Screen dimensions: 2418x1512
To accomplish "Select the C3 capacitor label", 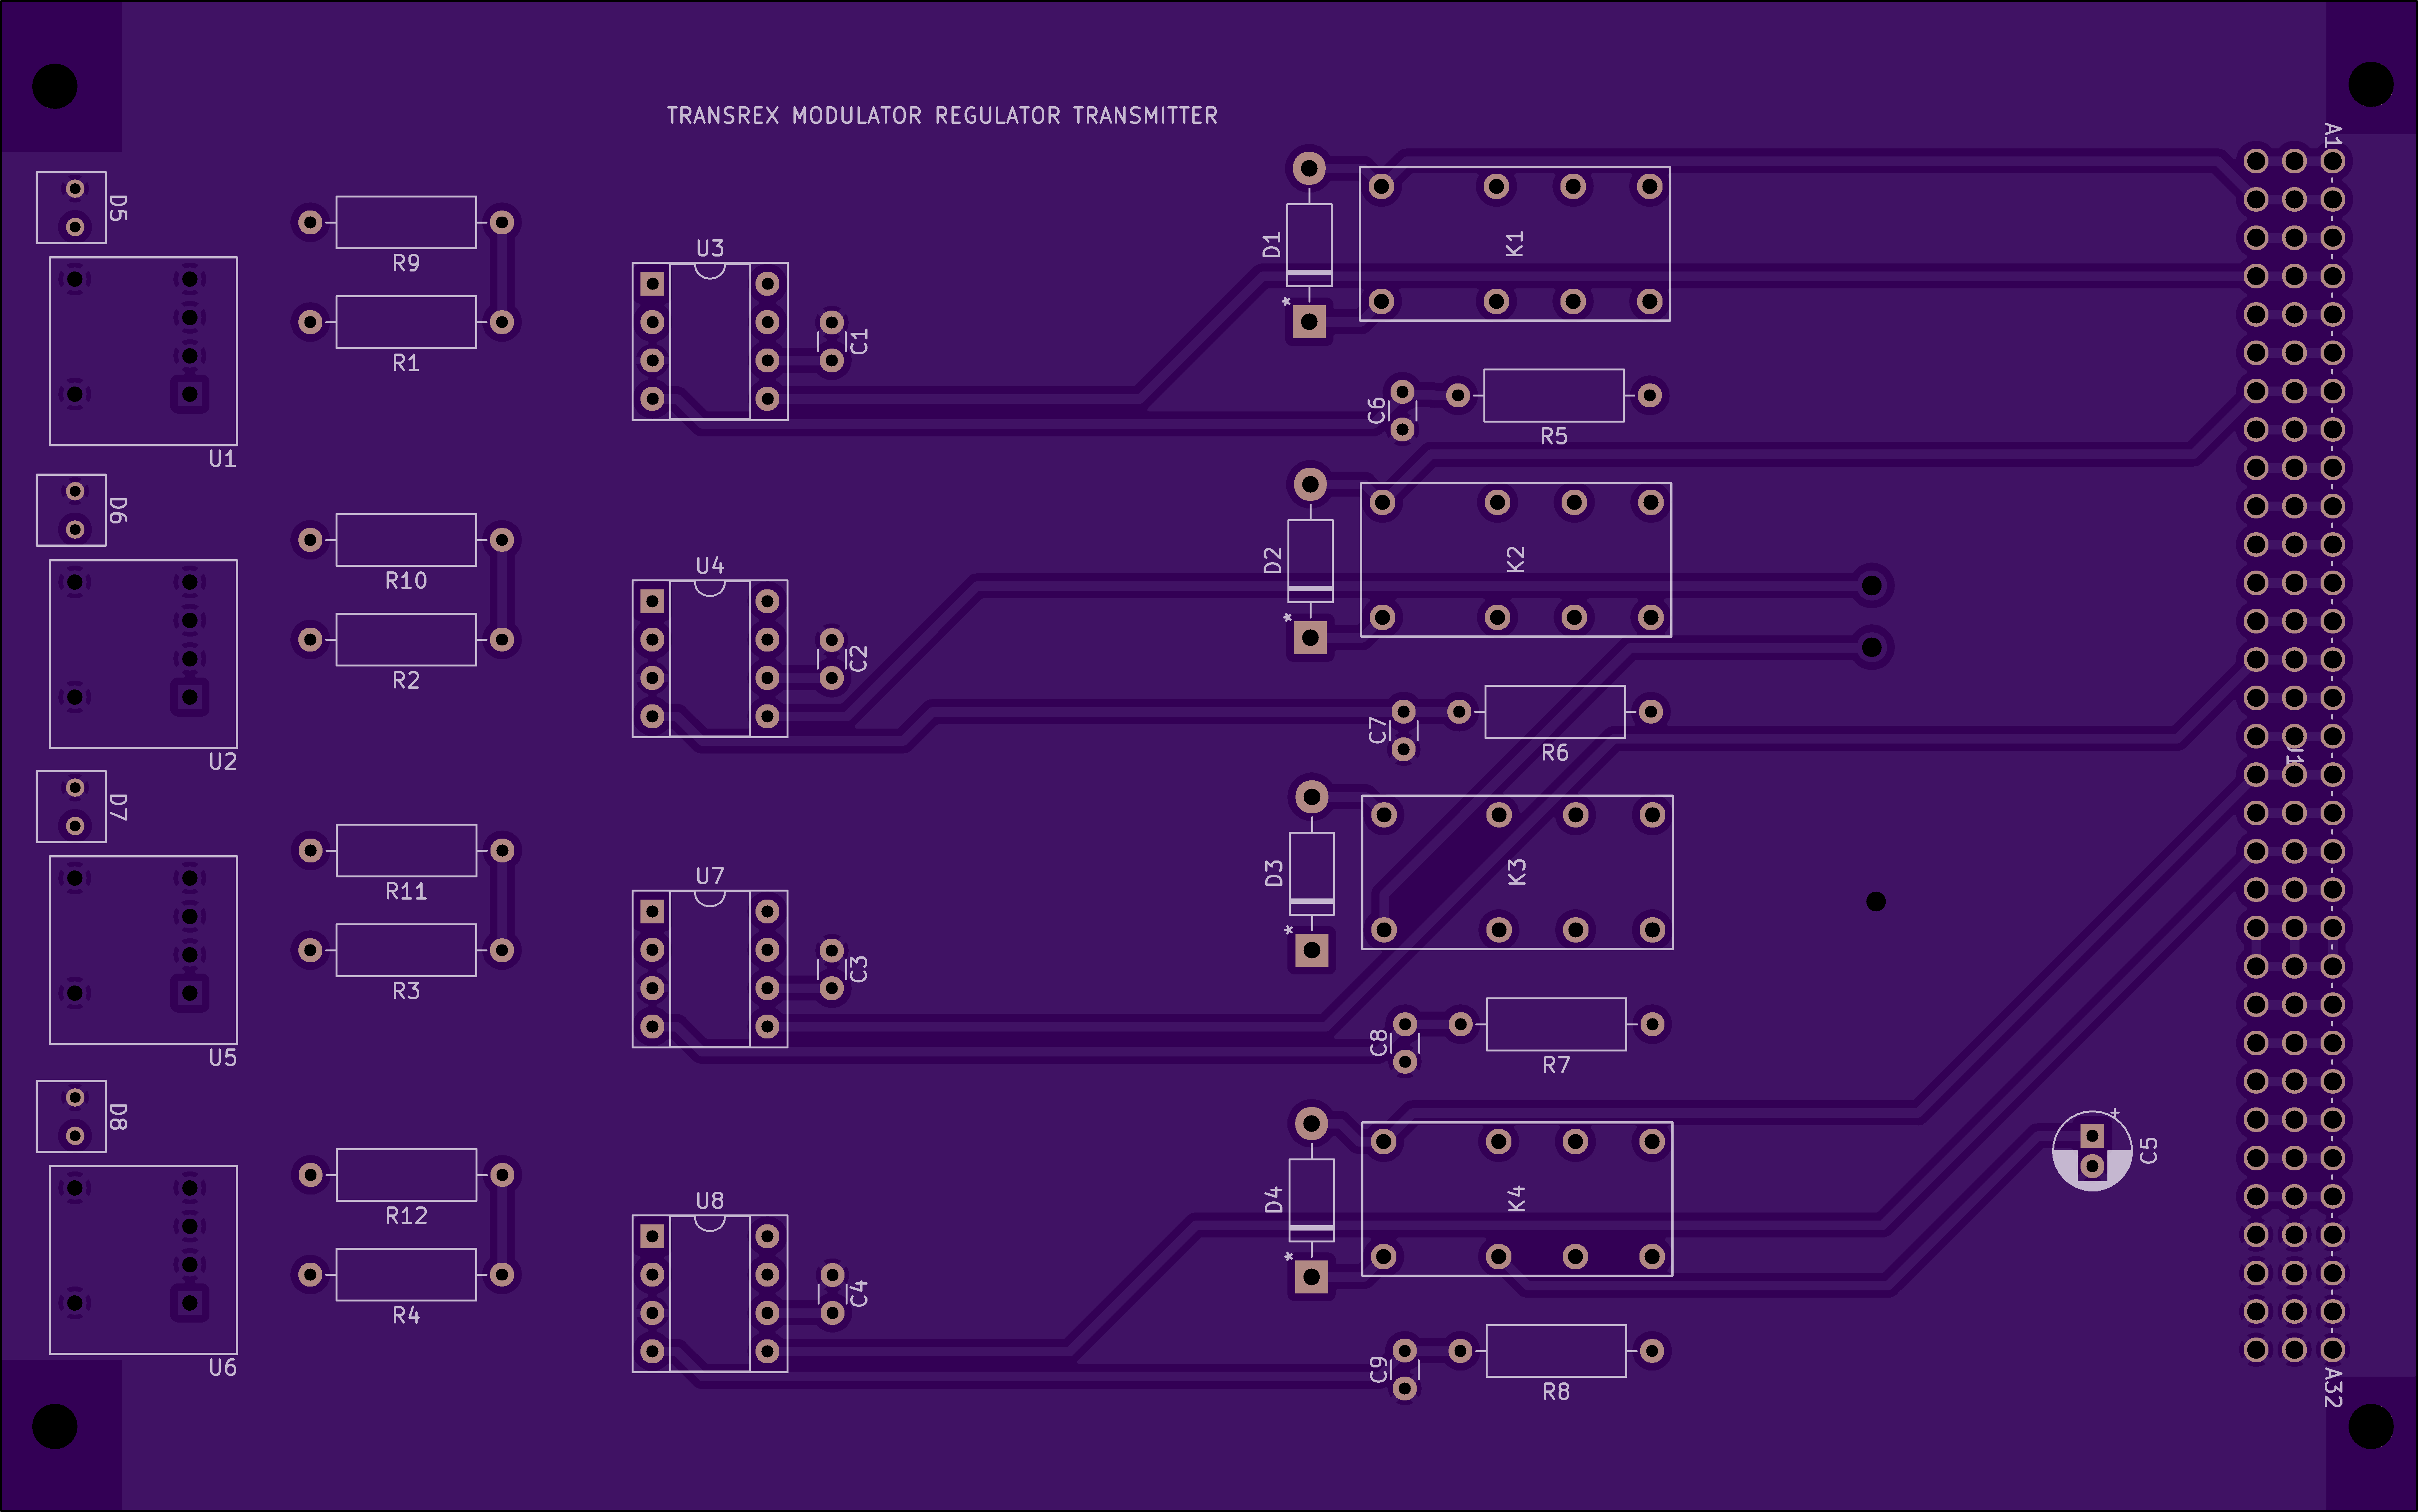I will [859, 969].
